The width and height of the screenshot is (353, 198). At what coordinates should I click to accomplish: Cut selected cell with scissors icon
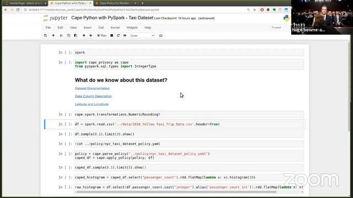[61, 35]
